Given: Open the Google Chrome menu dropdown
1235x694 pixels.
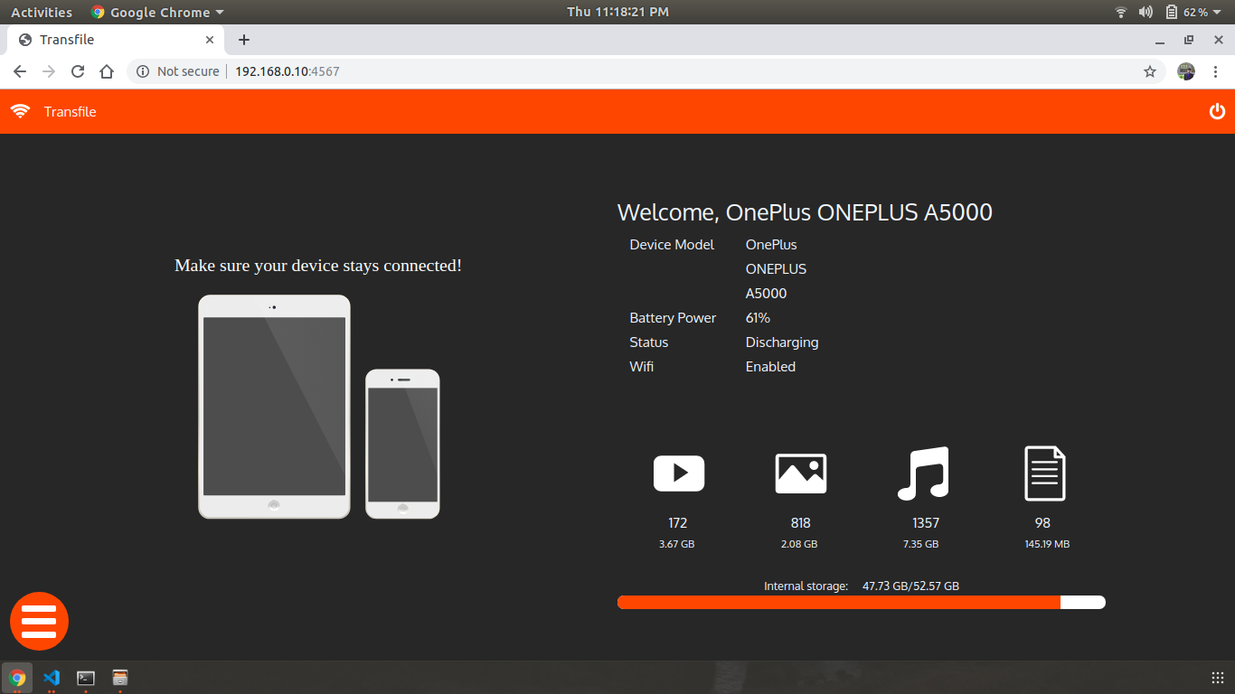Looking at the screenshot, I should pyautogui.click(x=156, y=12).
